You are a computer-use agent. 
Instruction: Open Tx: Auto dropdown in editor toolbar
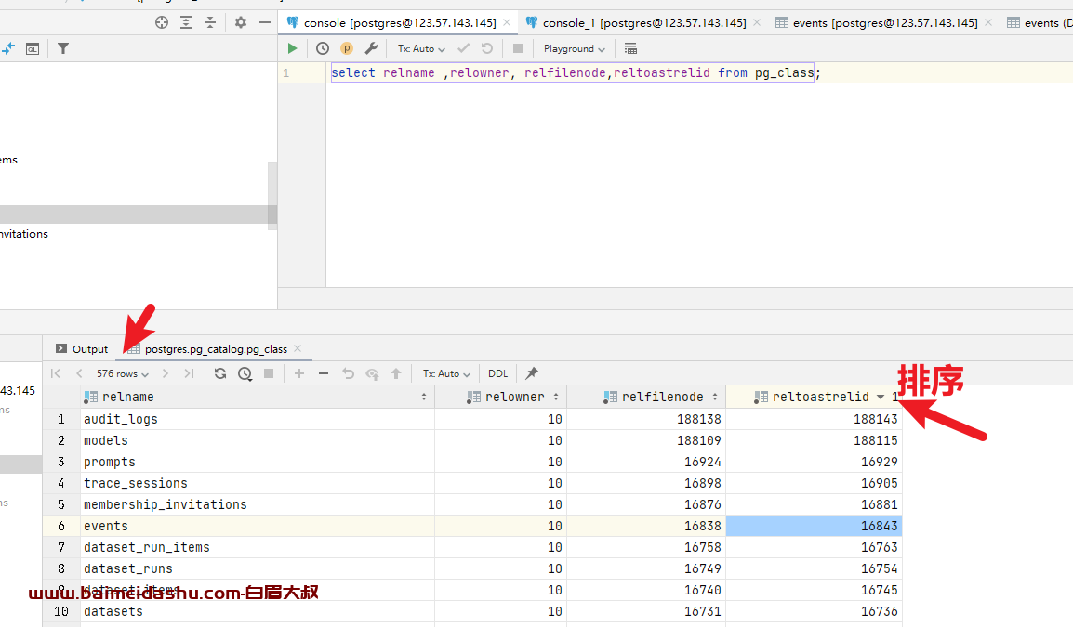(x=421, y=48)
